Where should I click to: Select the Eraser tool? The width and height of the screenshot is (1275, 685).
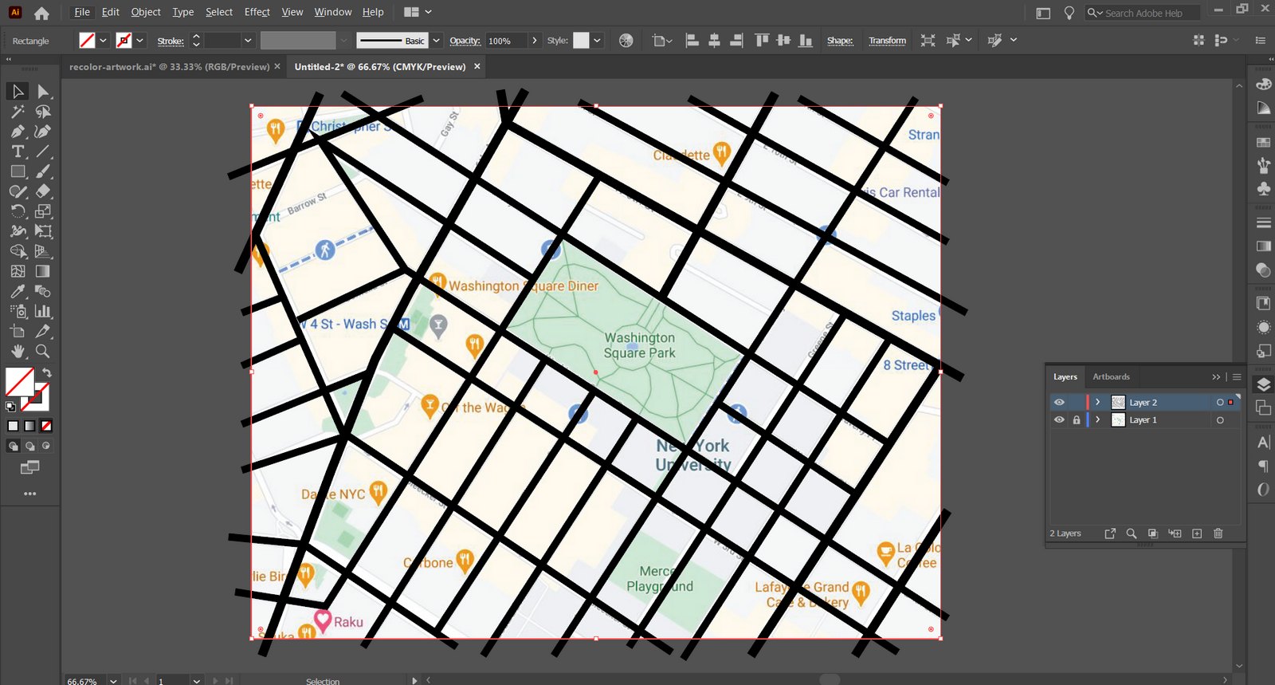43,191
